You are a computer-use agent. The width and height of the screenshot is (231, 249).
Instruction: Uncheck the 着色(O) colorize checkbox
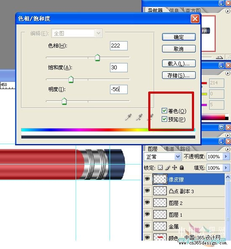164,110
